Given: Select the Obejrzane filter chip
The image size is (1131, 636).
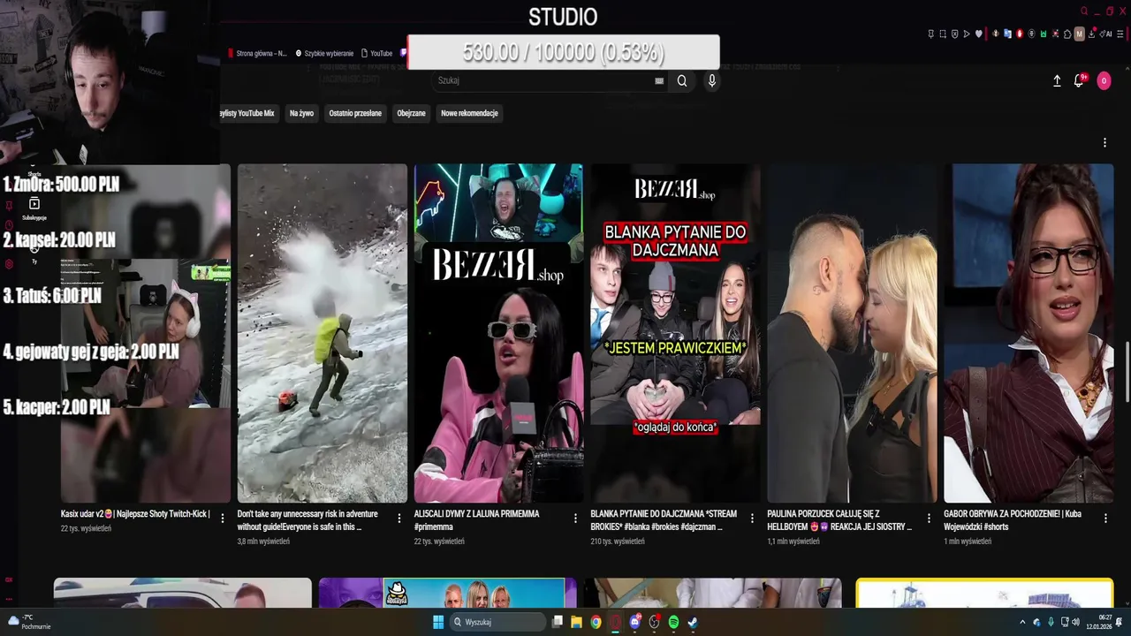Looking at the screenshot, I should pos(411,113).
